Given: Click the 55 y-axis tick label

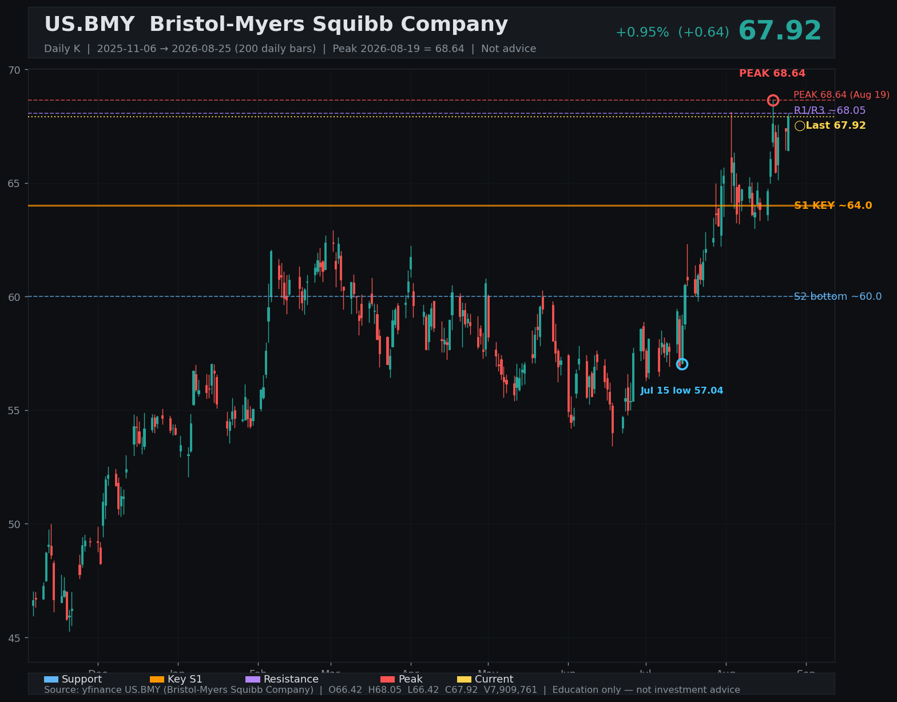Looking at the screenshot, I should [x=14, y=411].
